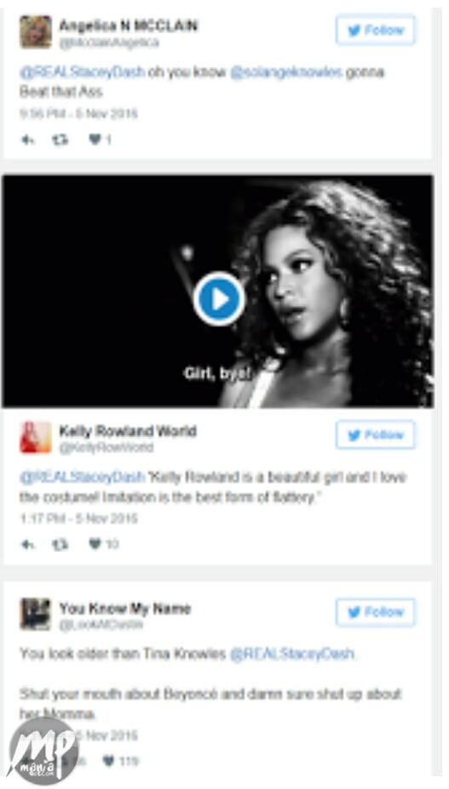449x789 pixels.
Task: Like the Kelly Rowland World tweet
Action: point(95,544)
